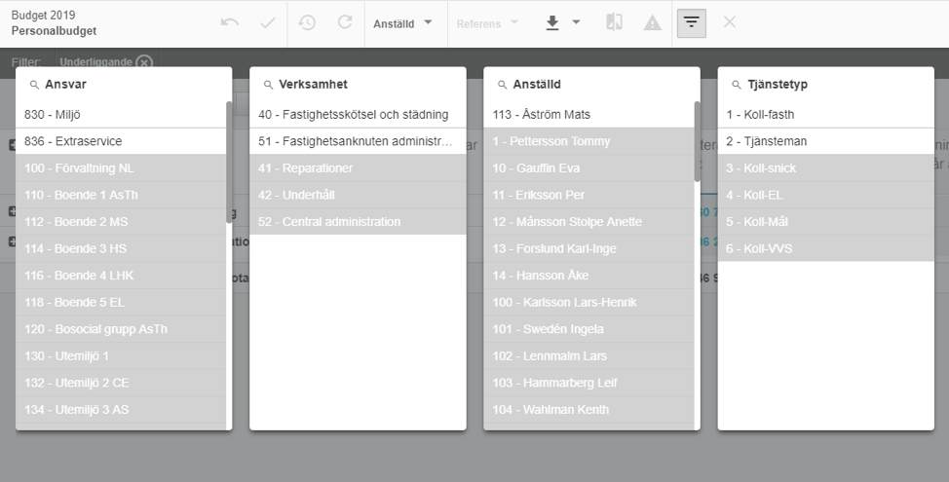Expand the download options arrow
Image resolution: width=949 pixels, height=482 pixels.
coord(576,22)
